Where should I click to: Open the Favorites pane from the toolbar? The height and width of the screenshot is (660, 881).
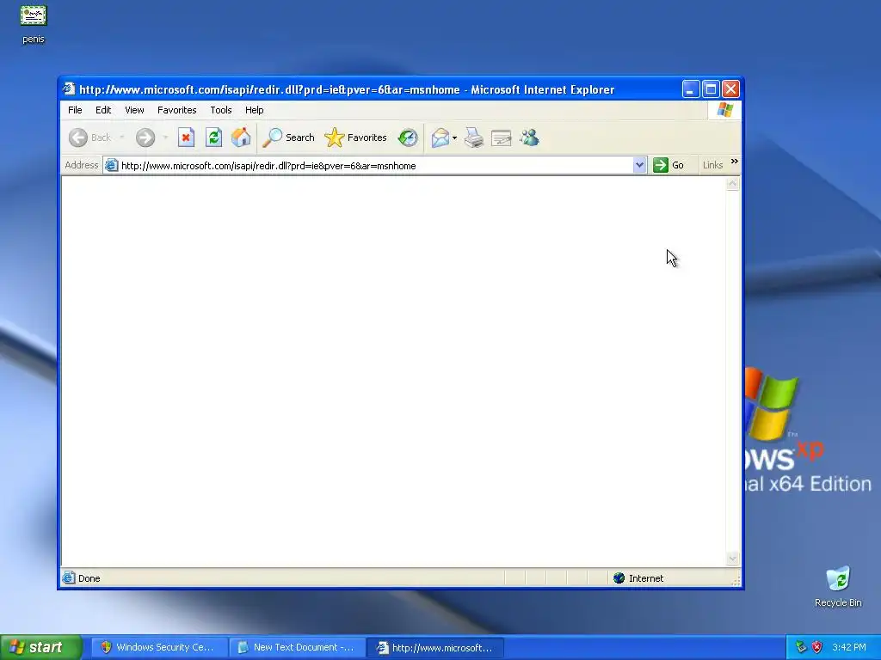tap(355, 137)
